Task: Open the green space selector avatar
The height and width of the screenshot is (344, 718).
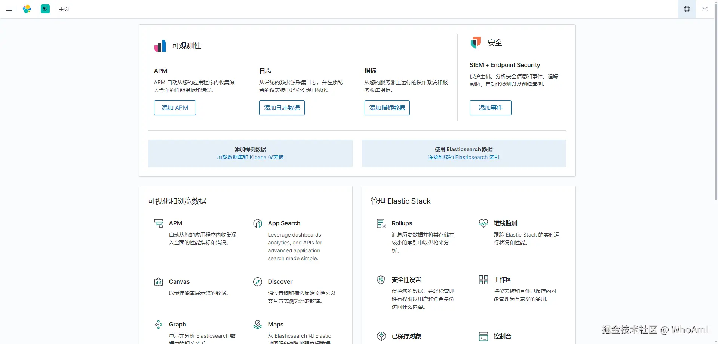Action: click(45, 9)
